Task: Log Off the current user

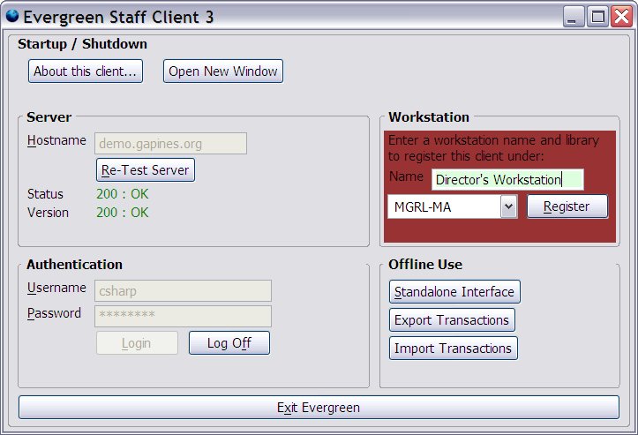Action: [229, 343]
